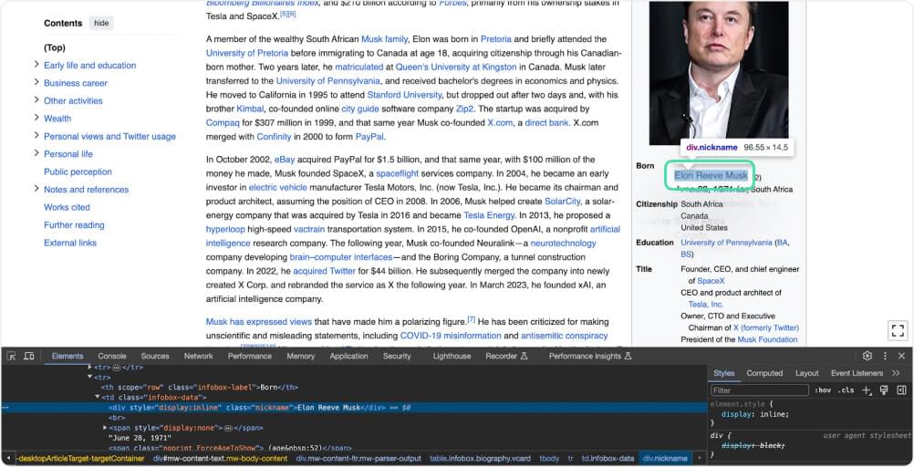Select the Styles tab
The image size is (914, 467).
click(723, 373)
